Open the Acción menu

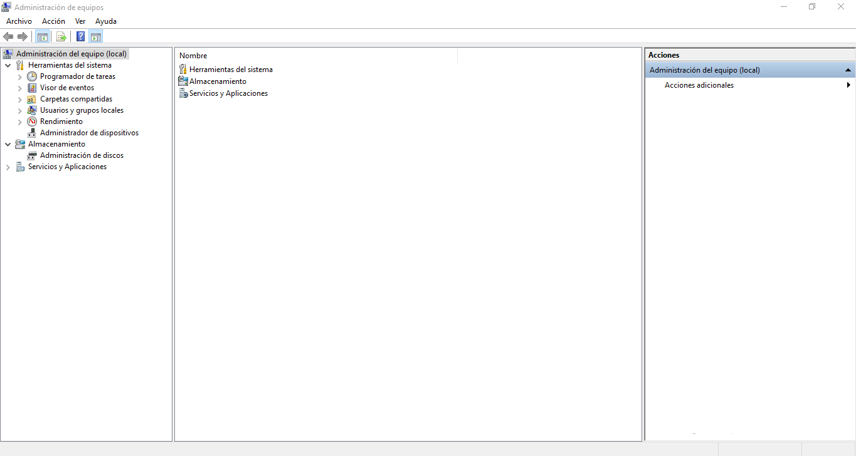pos(53,21)
